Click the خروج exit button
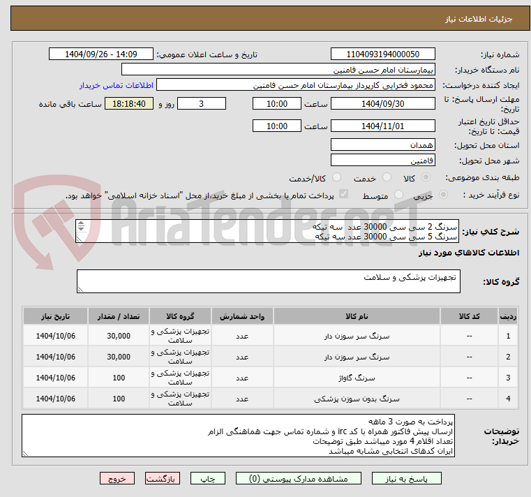The height and width of the screenshot is (497, 531). [x=117, y=478]
